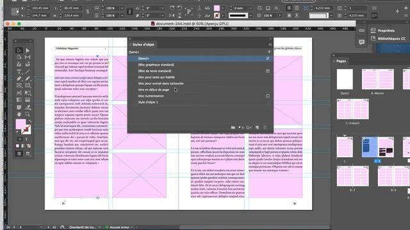Open the shear angle dropdown
Screen dimensions: 410x230
[163, 15]
